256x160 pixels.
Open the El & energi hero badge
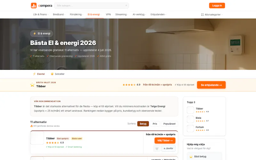[42, 34]
